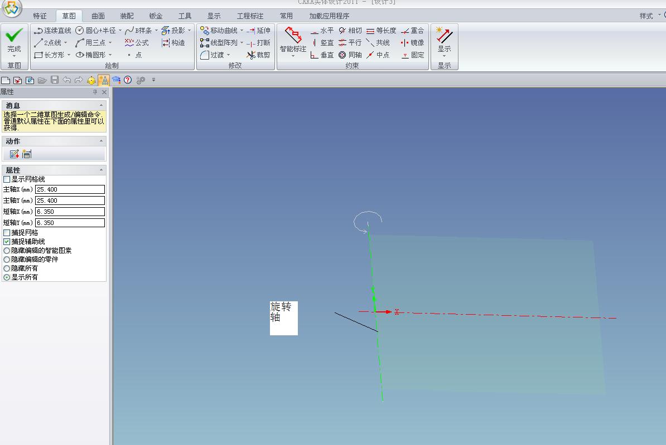The width and height of the screenshot is (666, 445).
Task: Open the 圆心+半径 dropdown arrow
Action: click(x=120, y=31)
